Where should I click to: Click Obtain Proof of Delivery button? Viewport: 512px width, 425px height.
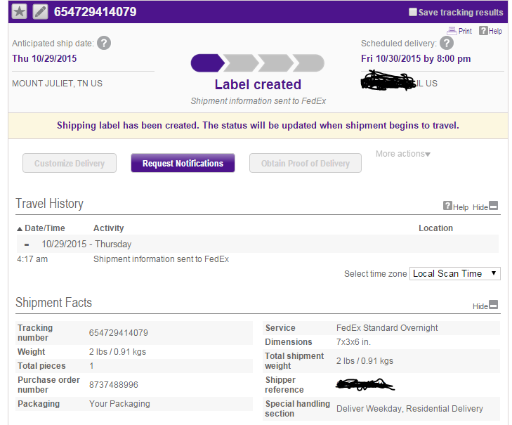pos(306,163)
